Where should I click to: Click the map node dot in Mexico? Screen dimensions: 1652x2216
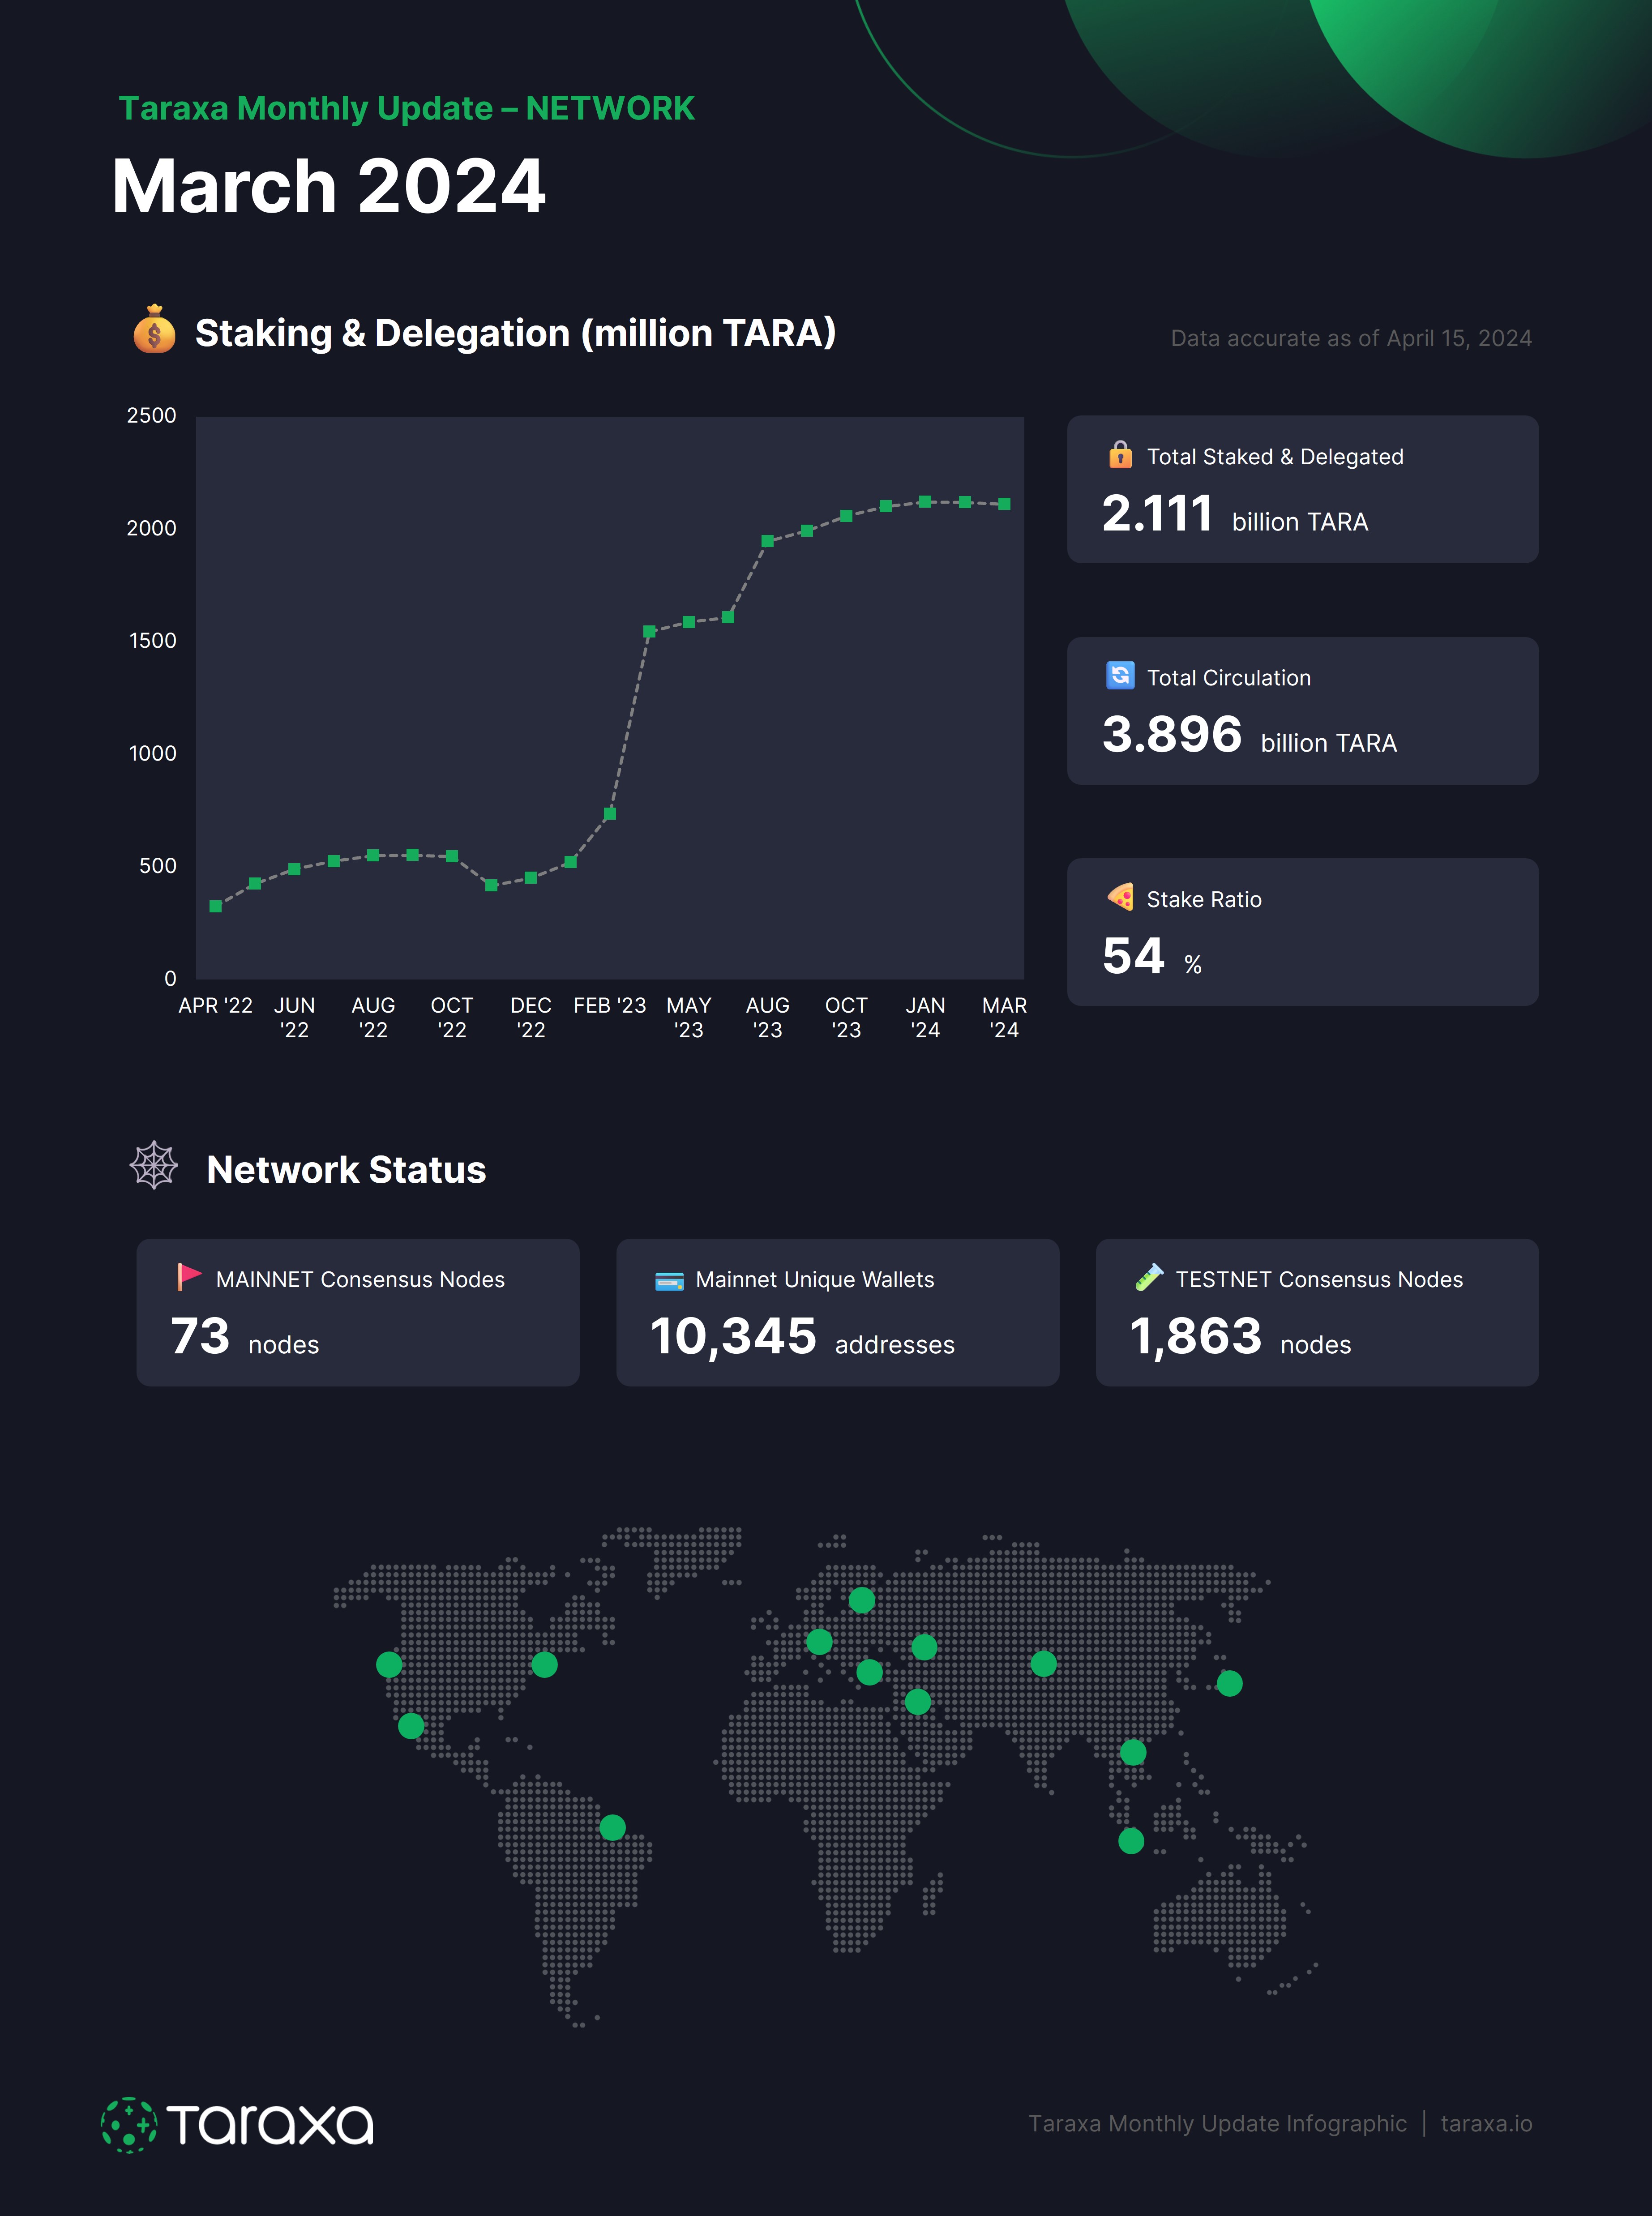(x=411, y=1726)
